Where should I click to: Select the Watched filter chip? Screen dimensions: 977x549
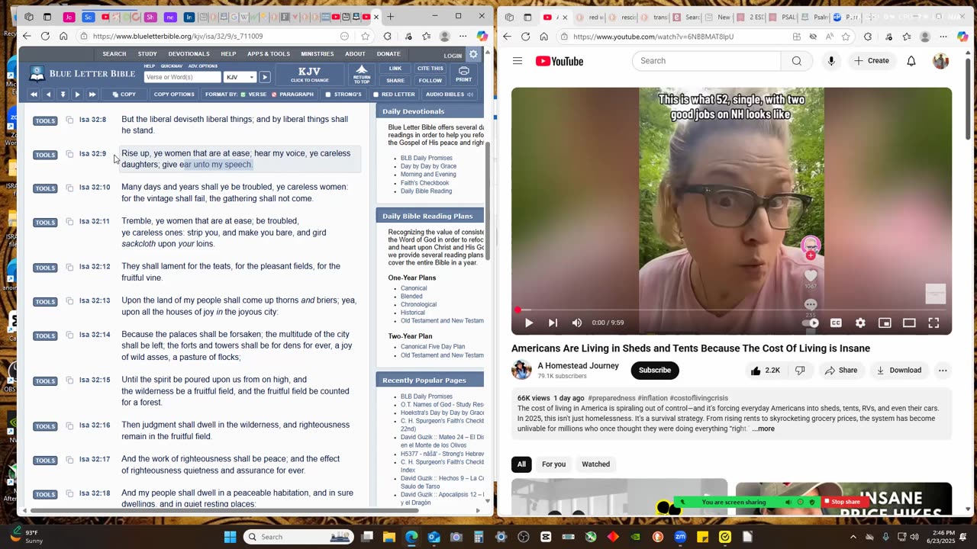(x=596, y=464)
